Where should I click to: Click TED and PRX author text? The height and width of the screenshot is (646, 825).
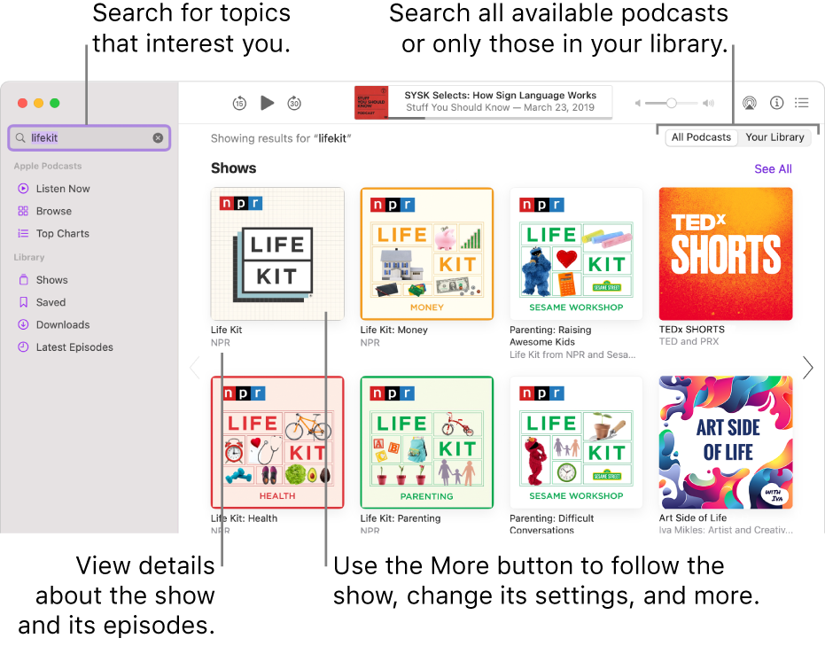pos(689,341)
